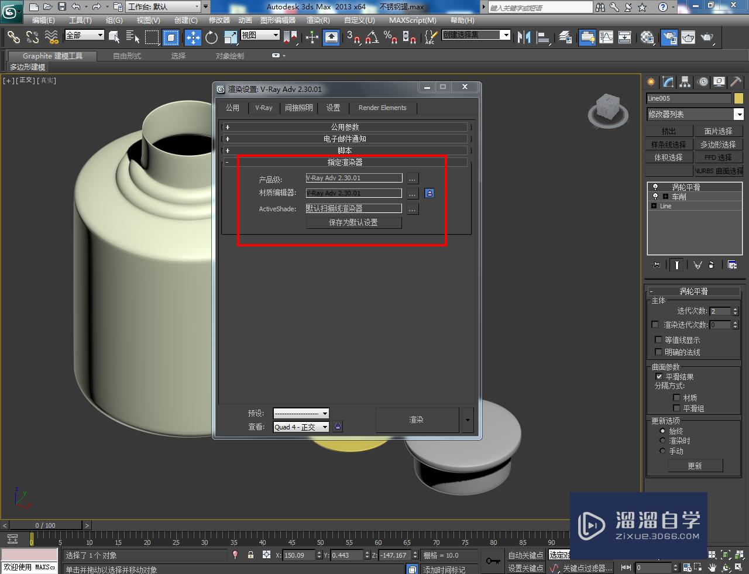Image resolution: width=749 pixels, height=574 pixels.
Task: Enable the 明确的法线 checkbox
Action: point(658,352)
